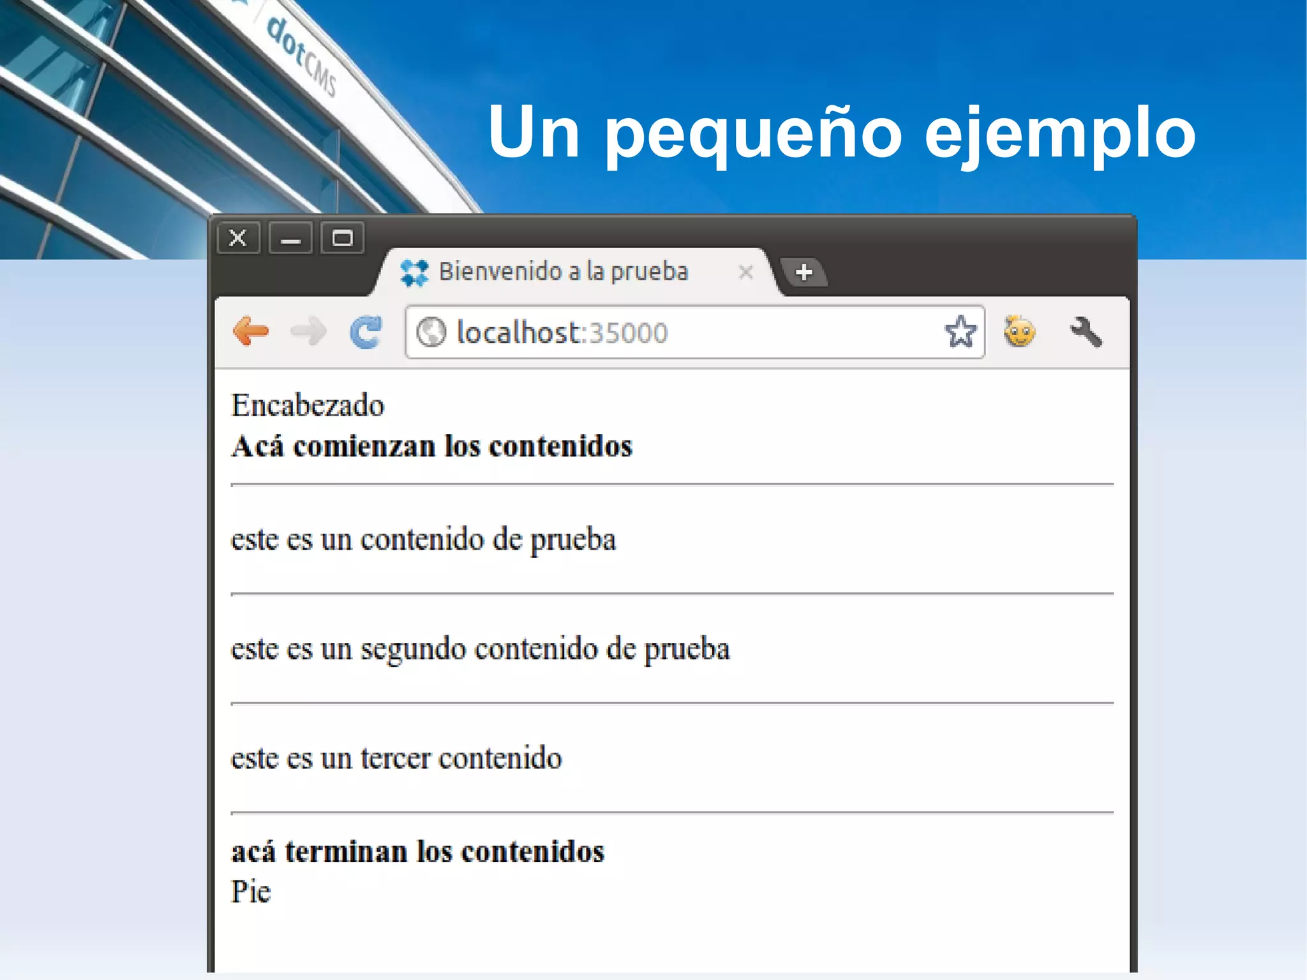Open a new tab with plus button

pos(804,273)
